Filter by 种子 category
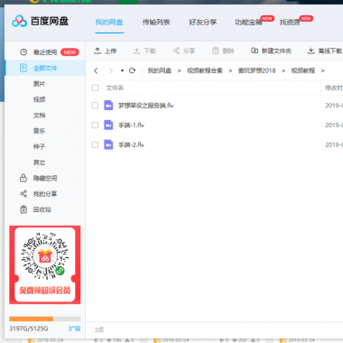This screenshot has width=343, height=343. (x=39, y=147)
